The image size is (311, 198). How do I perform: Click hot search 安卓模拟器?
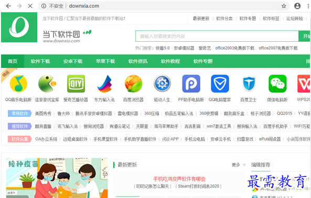pos(184,48)
